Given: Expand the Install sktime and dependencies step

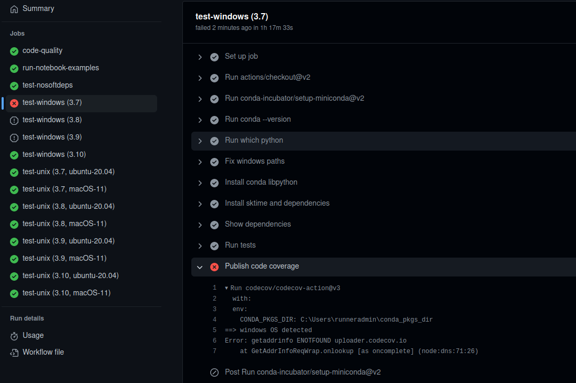Looking at the screenshot, I should (200, 203).
